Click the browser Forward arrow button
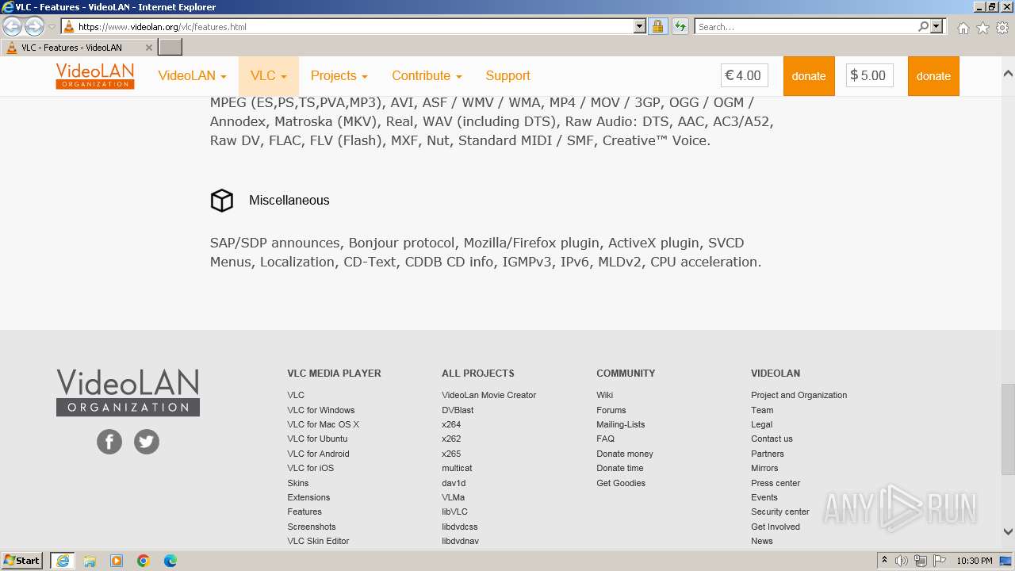Image resolution: width=1015 pixels, height=571 pixels. [34, 27]
